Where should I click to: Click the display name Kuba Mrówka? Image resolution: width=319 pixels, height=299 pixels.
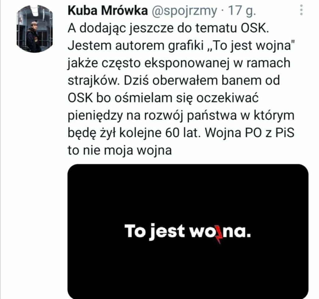click(x=107, y=11)
